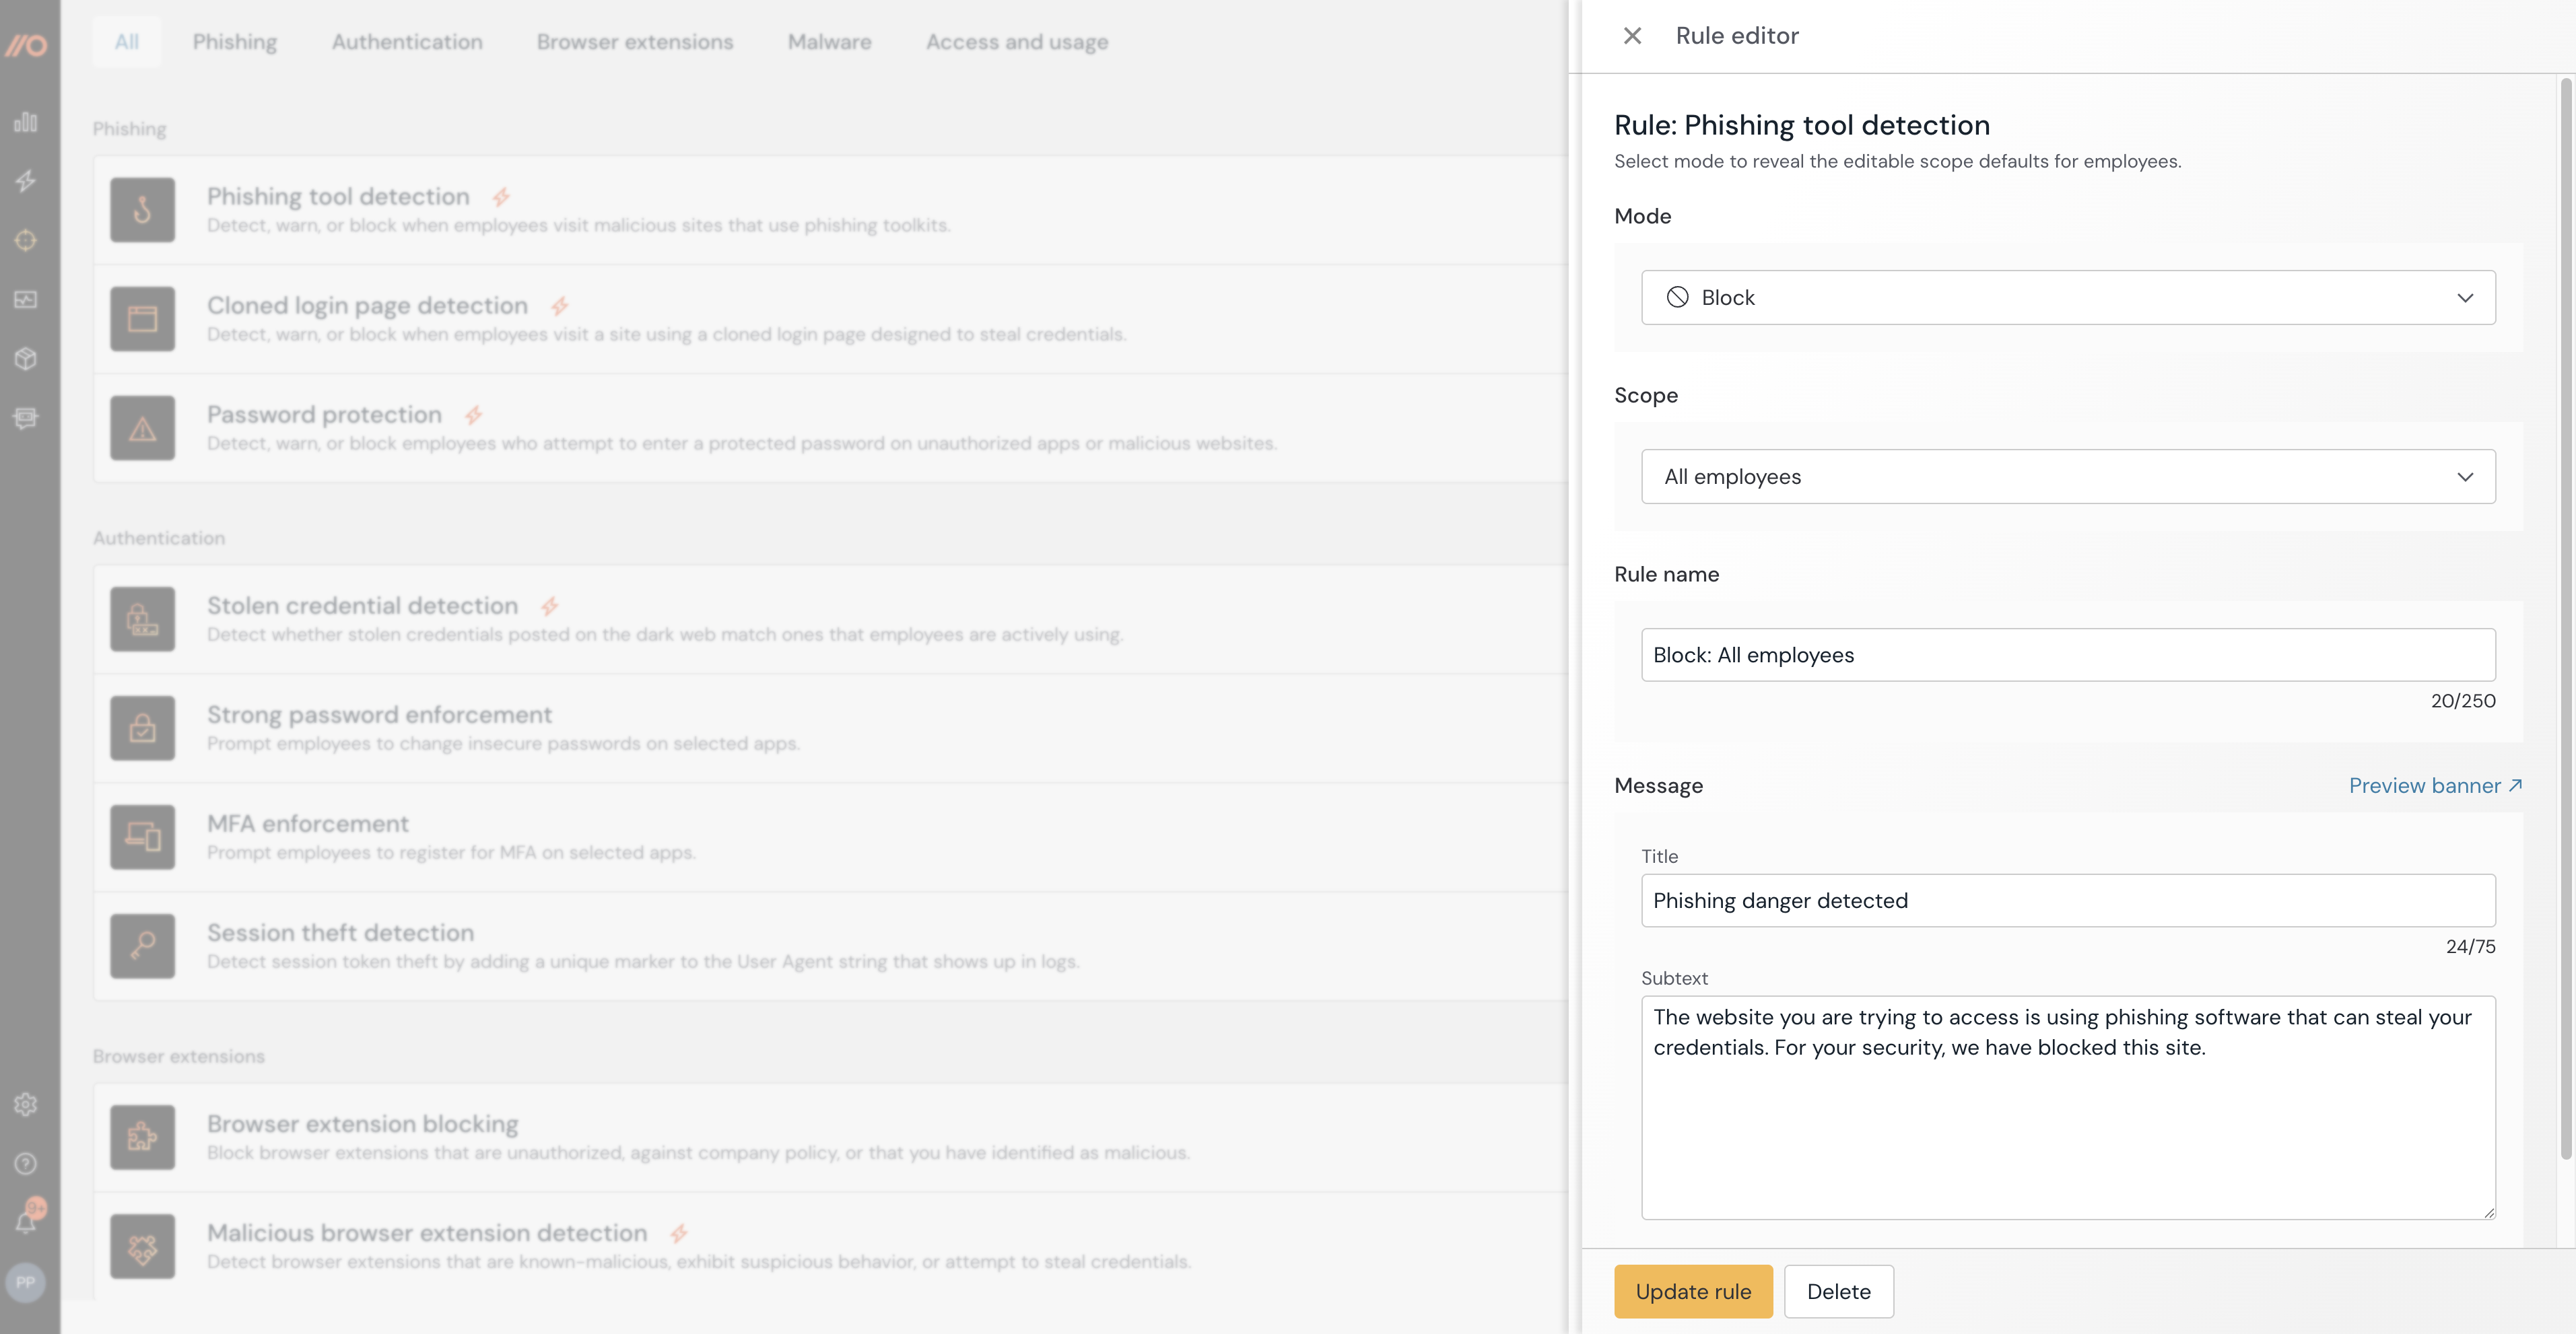Screen dimensions: 2576x1334
Task: Open the Stolen credential detection rule title
Action: (362, 605)
